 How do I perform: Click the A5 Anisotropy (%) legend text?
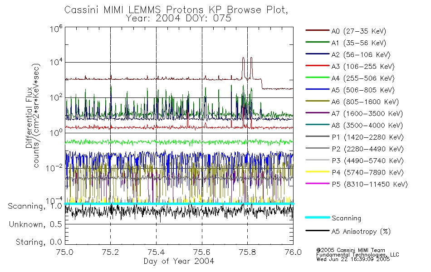pyautogui.click(x=361, y=232)
